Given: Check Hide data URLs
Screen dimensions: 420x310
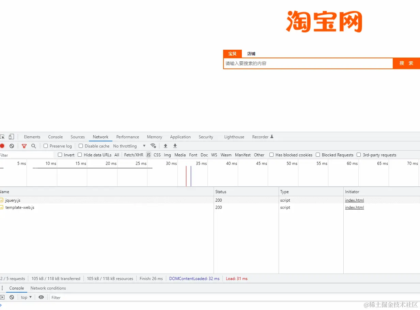Looking at the screenshot, I should click(80, 155).
